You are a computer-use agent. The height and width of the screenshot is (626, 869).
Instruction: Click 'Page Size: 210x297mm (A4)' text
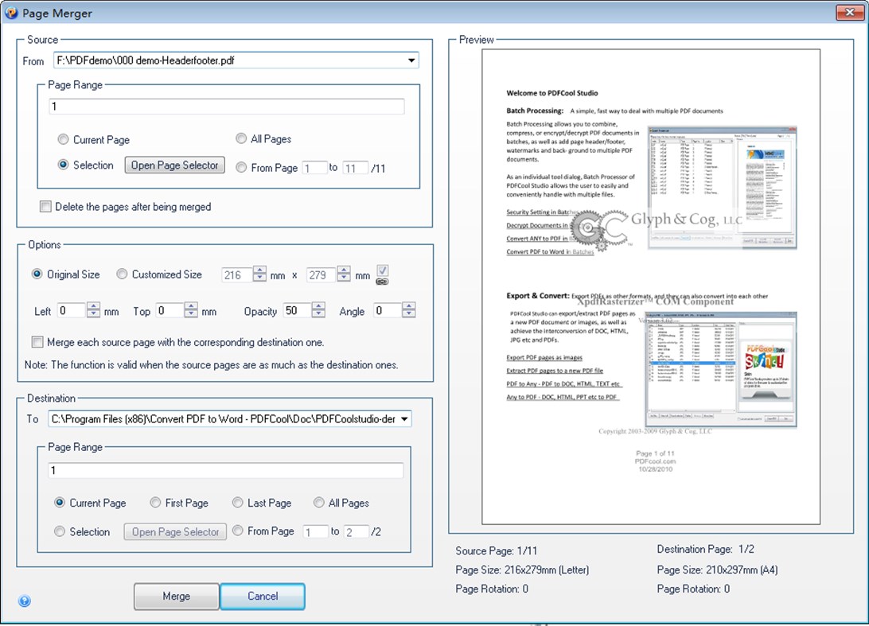717,570
